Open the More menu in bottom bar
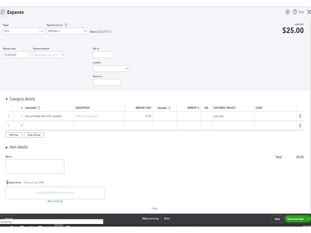 [x=167, y=219]
